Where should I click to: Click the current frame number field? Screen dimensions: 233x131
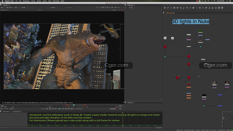59,109
